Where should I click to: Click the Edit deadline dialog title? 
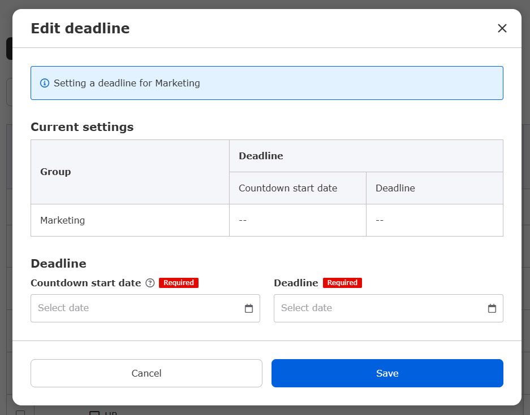click(x=80, y=28)
